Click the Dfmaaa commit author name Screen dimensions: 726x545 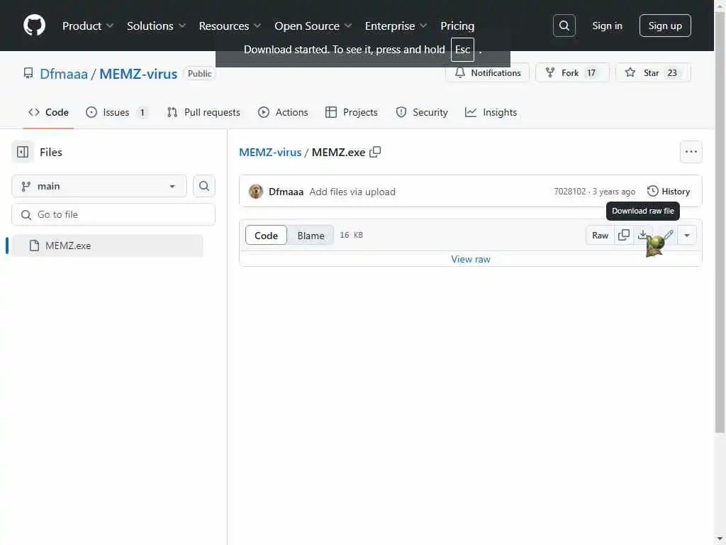[x=286, y=192]
